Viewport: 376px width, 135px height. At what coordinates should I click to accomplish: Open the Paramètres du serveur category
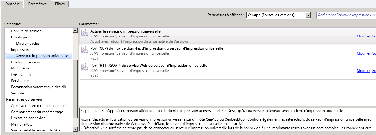coord(24,99)
